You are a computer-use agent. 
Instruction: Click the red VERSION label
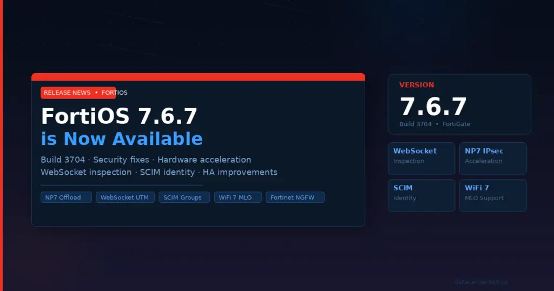pyautogui.click(x=417, y=85)
